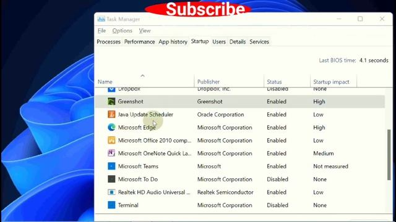396x222 pixels.
Task: Minimize the Task Manager window
Action: click(339, 19)
